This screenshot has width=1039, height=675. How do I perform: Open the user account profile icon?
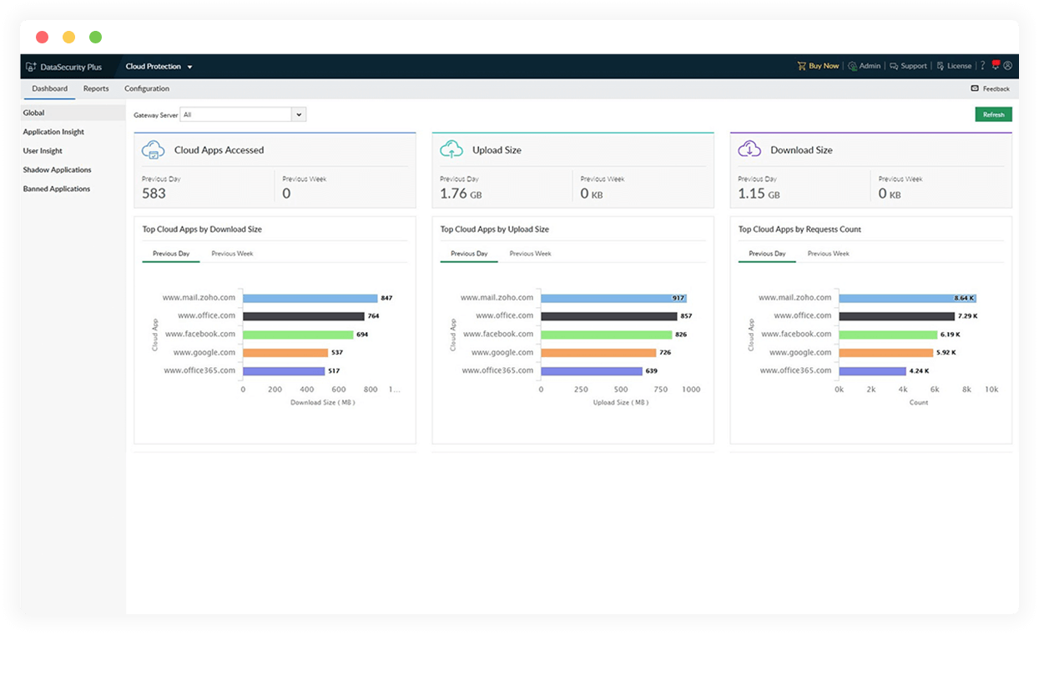[1009, 66]
